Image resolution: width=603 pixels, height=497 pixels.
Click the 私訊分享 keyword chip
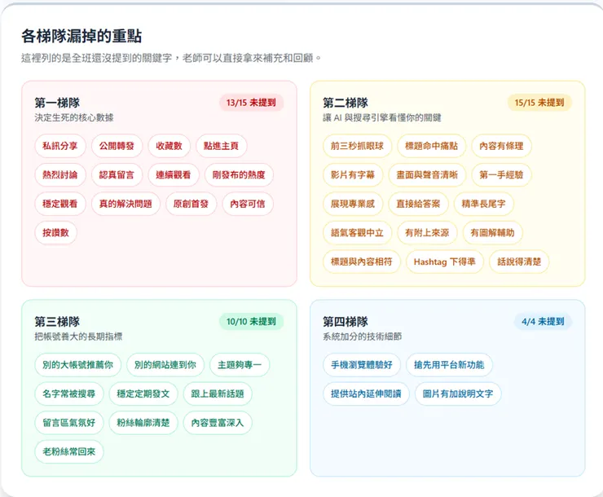pos(60,146)
